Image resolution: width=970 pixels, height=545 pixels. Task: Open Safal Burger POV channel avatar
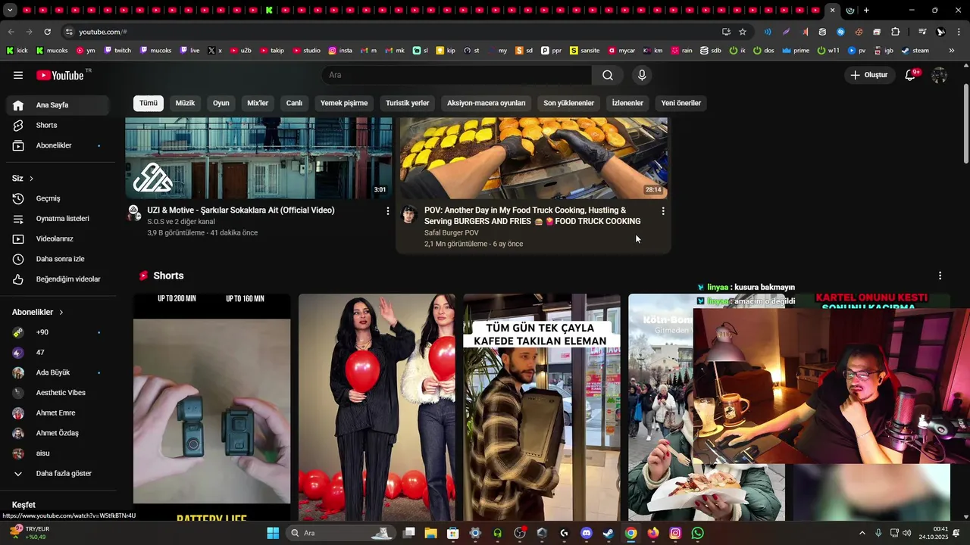point(409,214)
